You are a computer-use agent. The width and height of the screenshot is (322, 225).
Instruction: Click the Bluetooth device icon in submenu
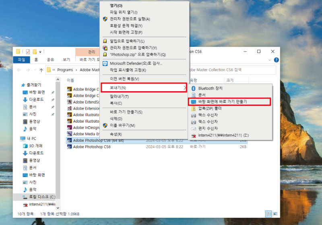[x=194, y=88]
